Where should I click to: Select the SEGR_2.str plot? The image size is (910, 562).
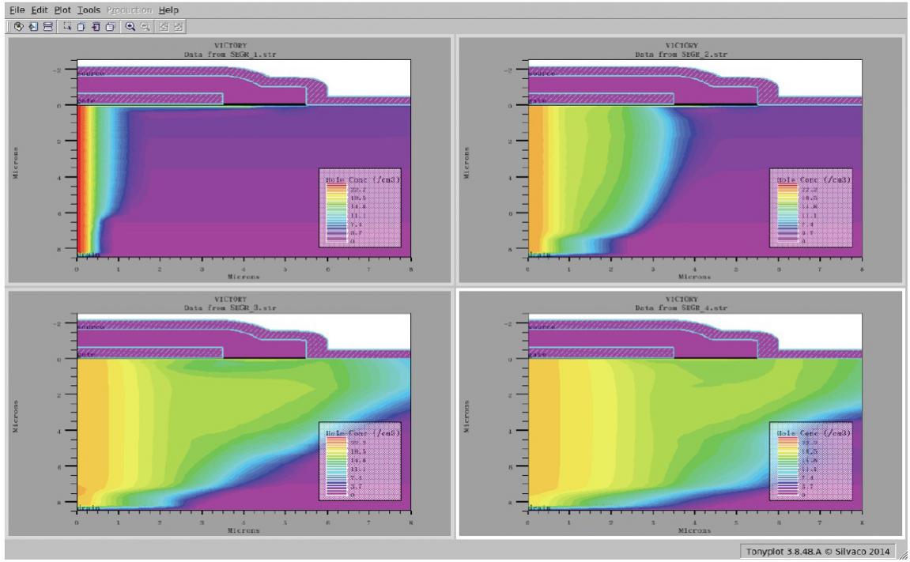(680, 160)
